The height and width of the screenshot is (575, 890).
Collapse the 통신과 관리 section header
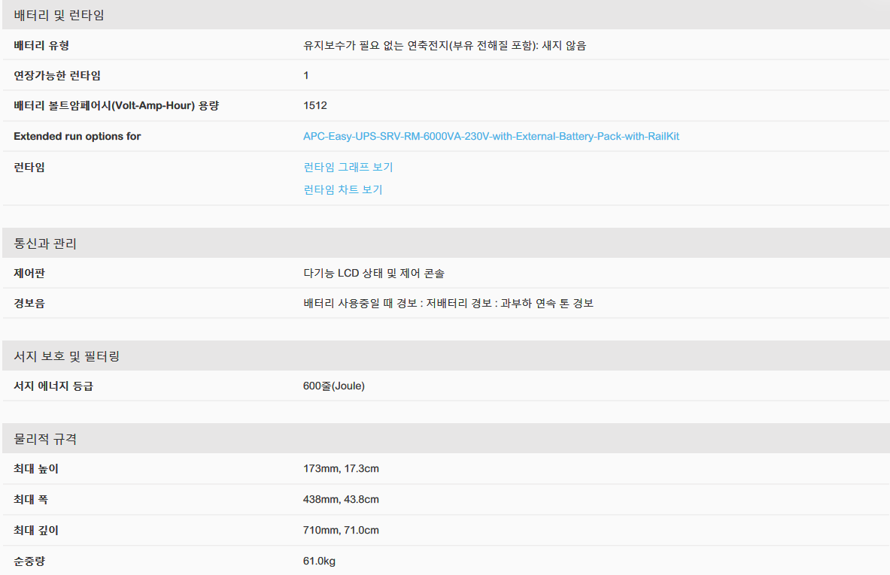45,244
